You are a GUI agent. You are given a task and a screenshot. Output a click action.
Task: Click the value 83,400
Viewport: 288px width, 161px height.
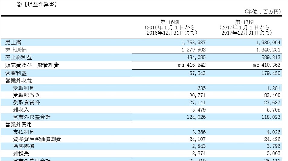[x=272, y=95]
